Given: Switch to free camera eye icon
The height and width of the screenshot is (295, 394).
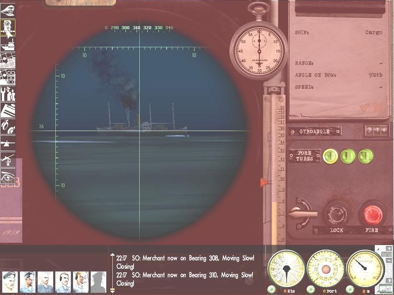Looking at the screenshot, I should (x=8, y=176).
